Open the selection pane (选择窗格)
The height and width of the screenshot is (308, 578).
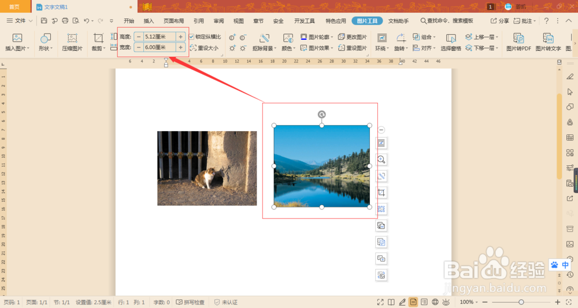pos(451,42)
